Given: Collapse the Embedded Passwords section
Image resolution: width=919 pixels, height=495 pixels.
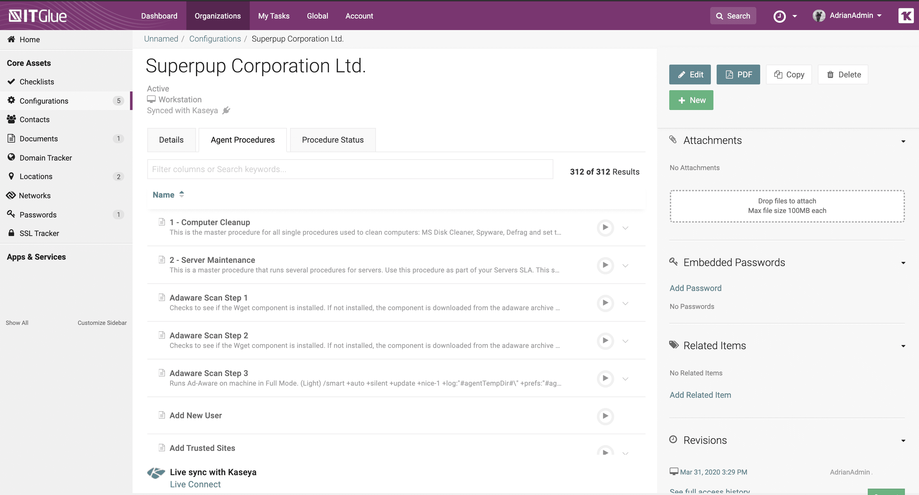Looking at the screenshot, I should click(x=903, y=263).
